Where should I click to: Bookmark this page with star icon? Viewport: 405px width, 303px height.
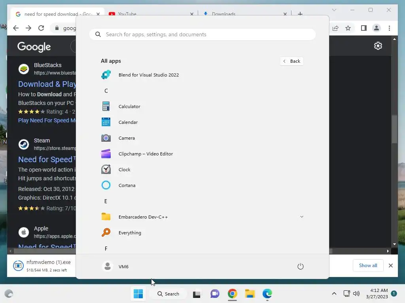tap(348, 28)
